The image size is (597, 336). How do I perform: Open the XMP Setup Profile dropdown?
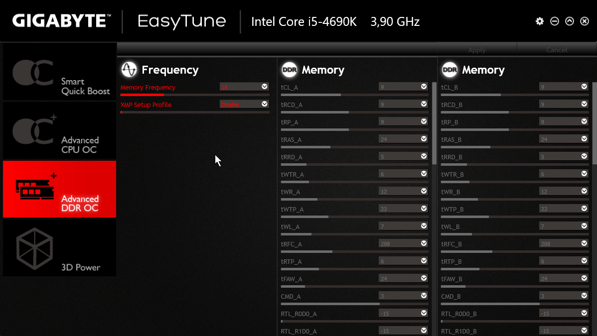[244, 104]
